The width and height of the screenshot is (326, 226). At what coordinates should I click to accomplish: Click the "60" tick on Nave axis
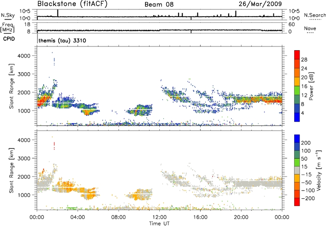coord(291,24)
